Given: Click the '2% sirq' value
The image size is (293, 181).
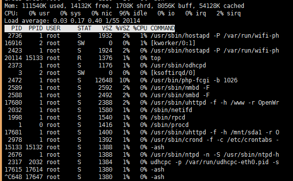Looking at the screenshot, I should (x=228, y=13).
